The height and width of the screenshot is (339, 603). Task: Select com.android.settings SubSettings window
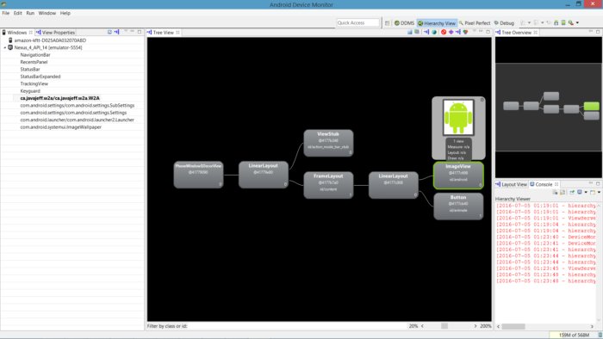78,106
